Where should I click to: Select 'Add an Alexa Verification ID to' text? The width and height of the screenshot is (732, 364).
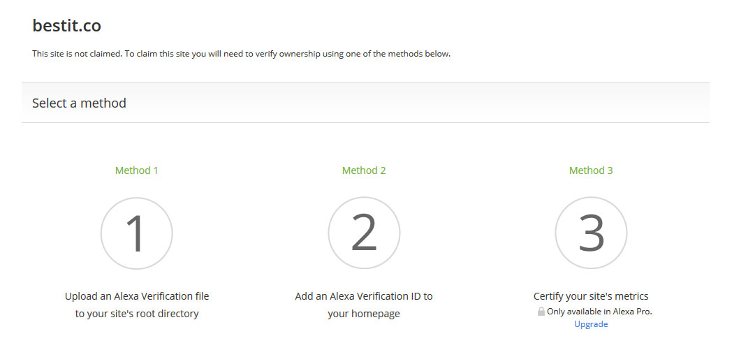364,296
